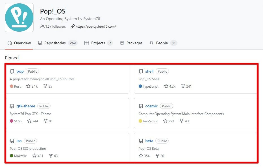Click the TypeScript language color dot
The image size is (263, 167).
140,86
